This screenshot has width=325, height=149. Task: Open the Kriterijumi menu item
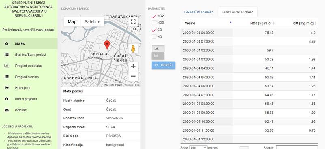pos(28,88)
